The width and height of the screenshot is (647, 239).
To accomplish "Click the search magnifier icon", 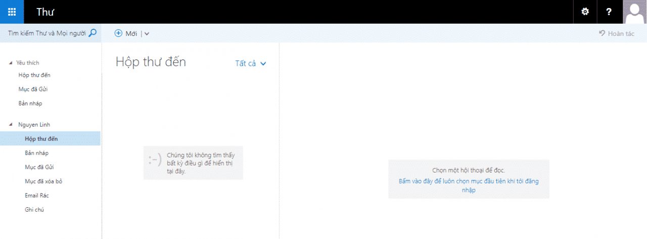I will 93,33.
